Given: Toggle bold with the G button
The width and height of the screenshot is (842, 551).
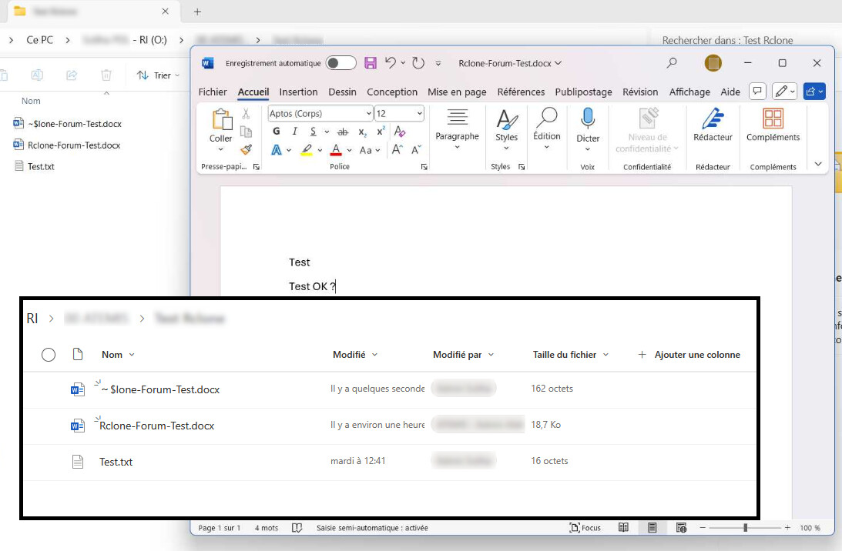Looking at the screenshot, I should [276, 132].
